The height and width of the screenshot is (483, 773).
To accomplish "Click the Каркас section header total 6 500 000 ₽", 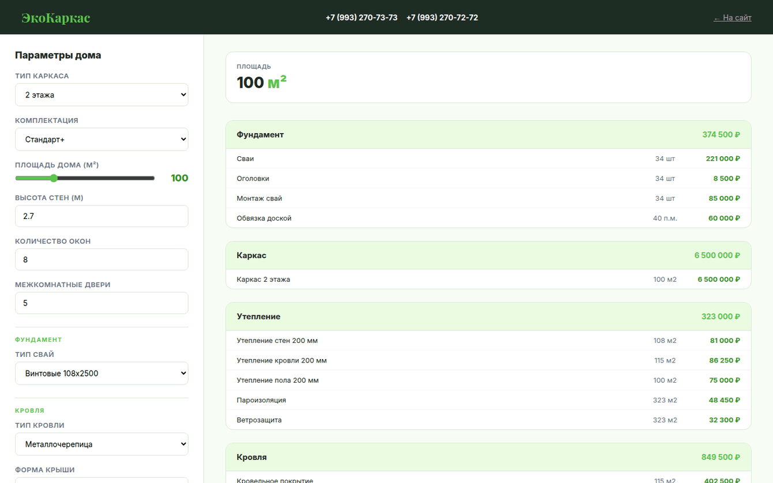I will point(717,255).
